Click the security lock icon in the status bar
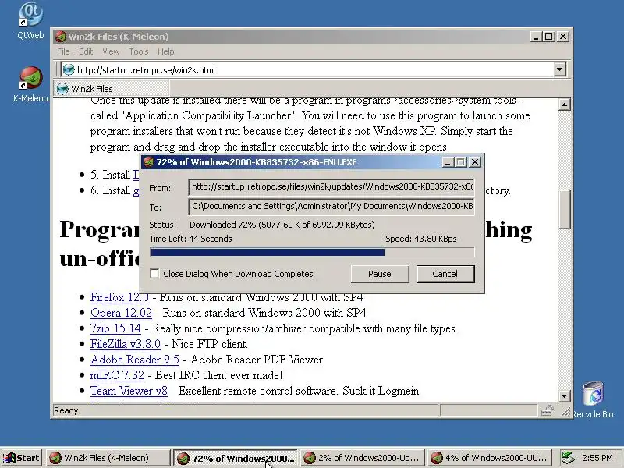Screen dimensions: 624x468 (548, 410)
